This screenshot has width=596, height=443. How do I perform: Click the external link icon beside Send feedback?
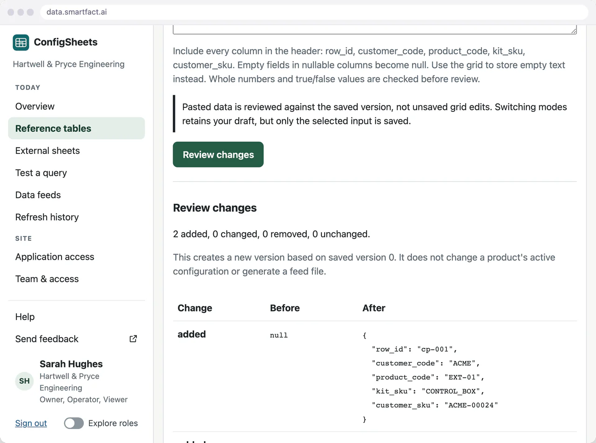coord(133,339)
